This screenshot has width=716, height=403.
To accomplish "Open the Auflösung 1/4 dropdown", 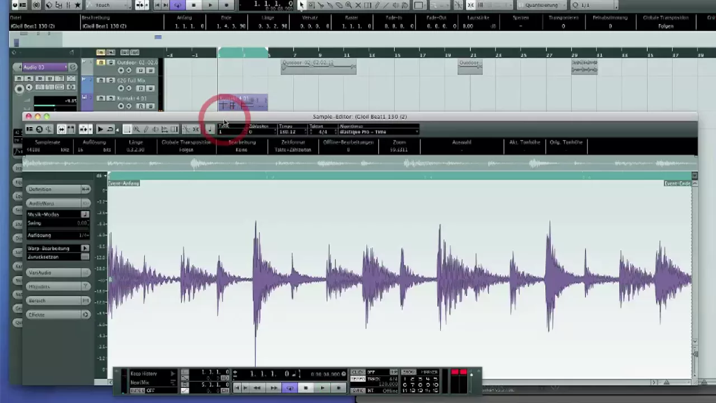I will tap(83, 236).
